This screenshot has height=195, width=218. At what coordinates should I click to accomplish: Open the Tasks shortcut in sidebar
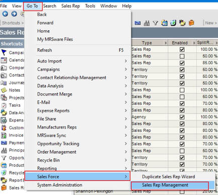pyautogui.click(x=11, y=105)
